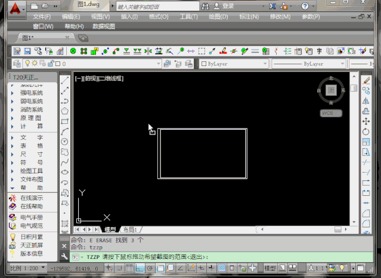Select the Polygon draw tool

pyautogui.click(x=64, y=111)
